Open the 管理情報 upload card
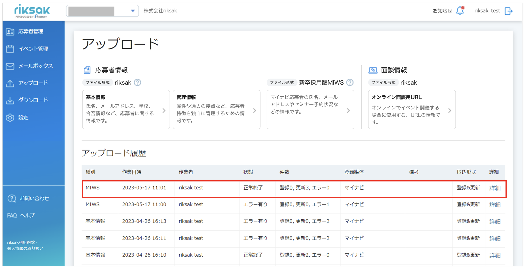The image size is (526, 269). [x=216, y=109]
